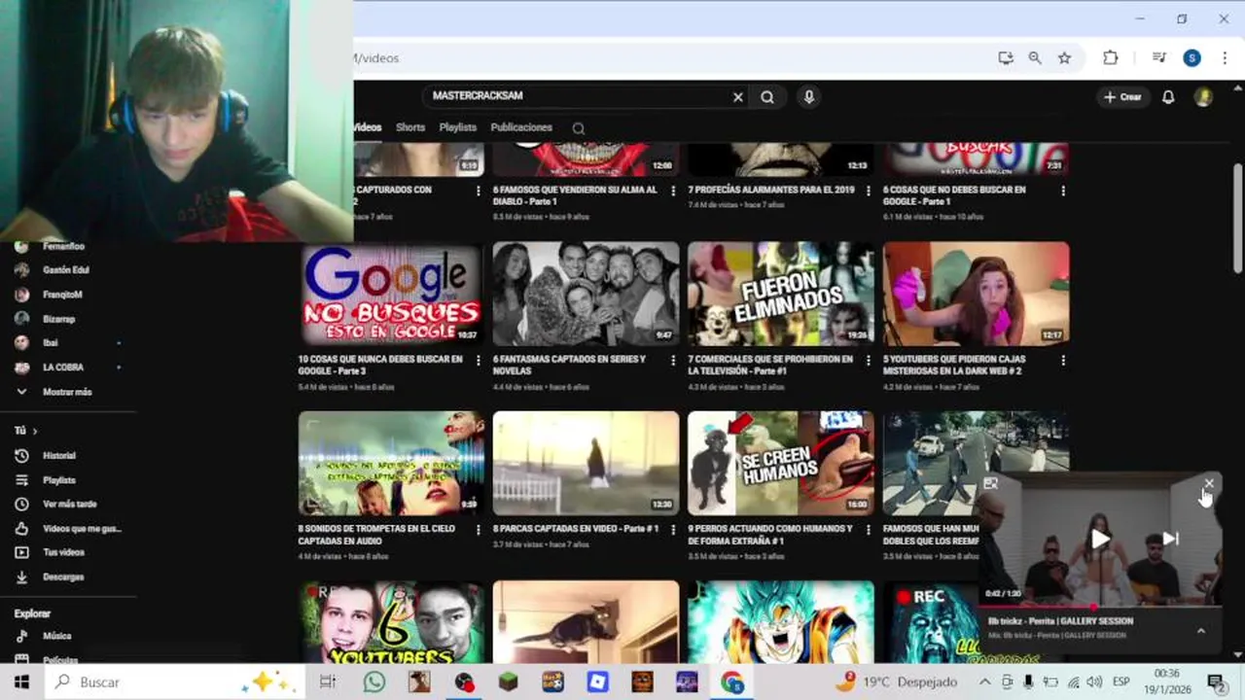Open the Windows Task View button

[x=328, y=682]
